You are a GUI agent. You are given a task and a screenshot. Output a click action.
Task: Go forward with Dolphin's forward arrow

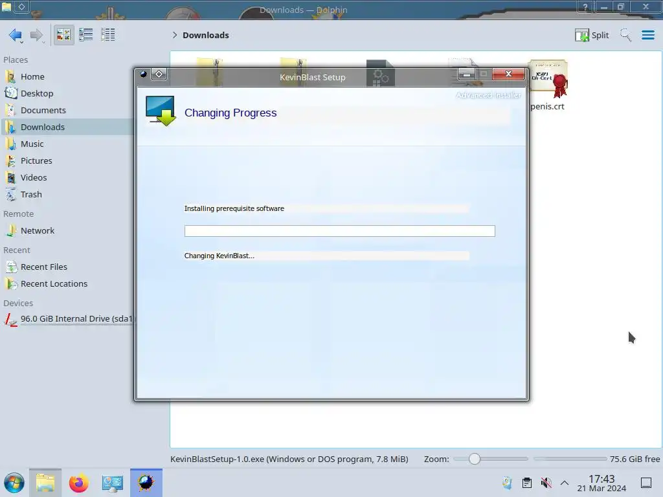click(x=37, y=35)
